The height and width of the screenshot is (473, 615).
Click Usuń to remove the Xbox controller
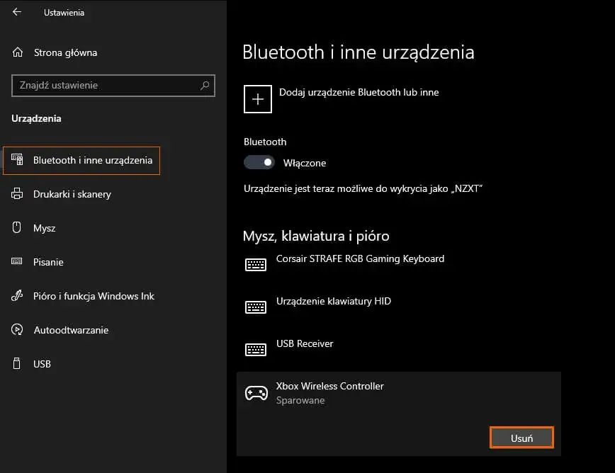(521, 437)
